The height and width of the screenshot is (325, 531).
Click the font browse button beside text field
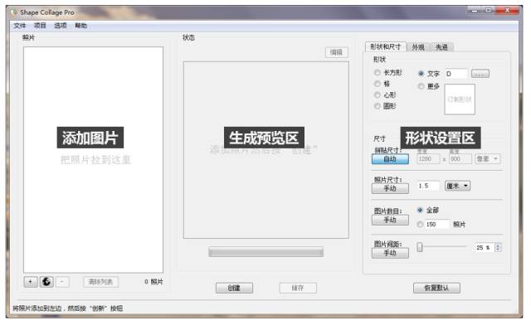pyautogui.click(x=480, y=74)
